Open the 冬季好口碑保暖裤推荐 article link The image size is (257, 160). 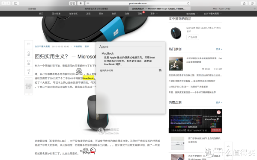192,93
